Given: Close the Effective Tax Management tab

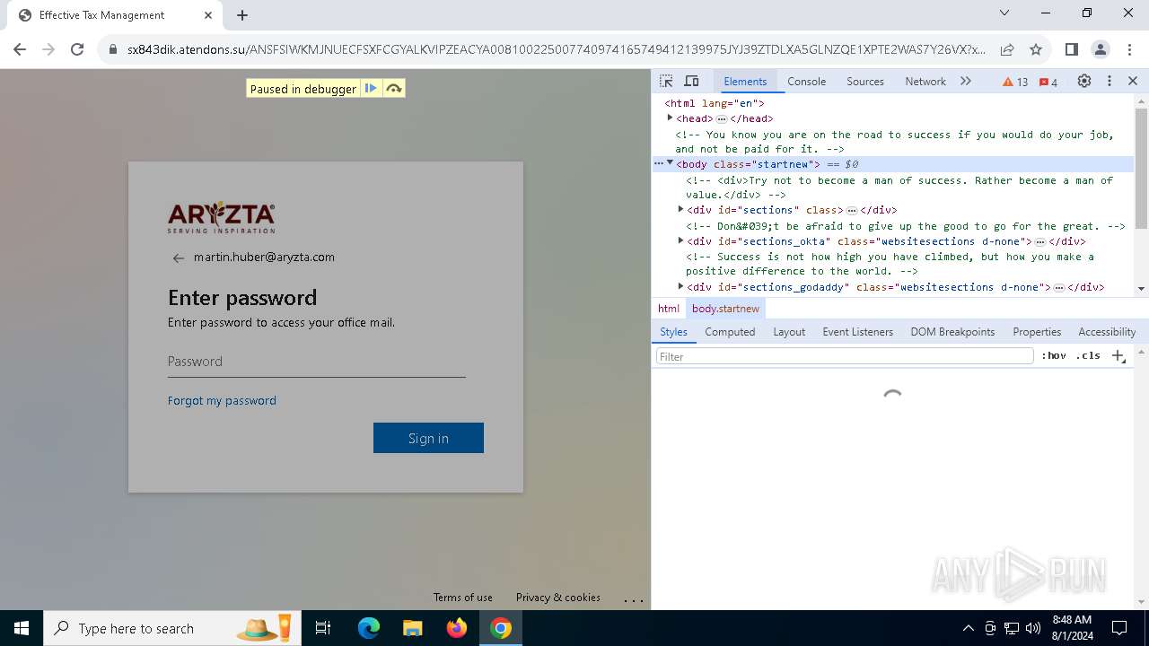Looking at the screenshot, I should (208, 15).
